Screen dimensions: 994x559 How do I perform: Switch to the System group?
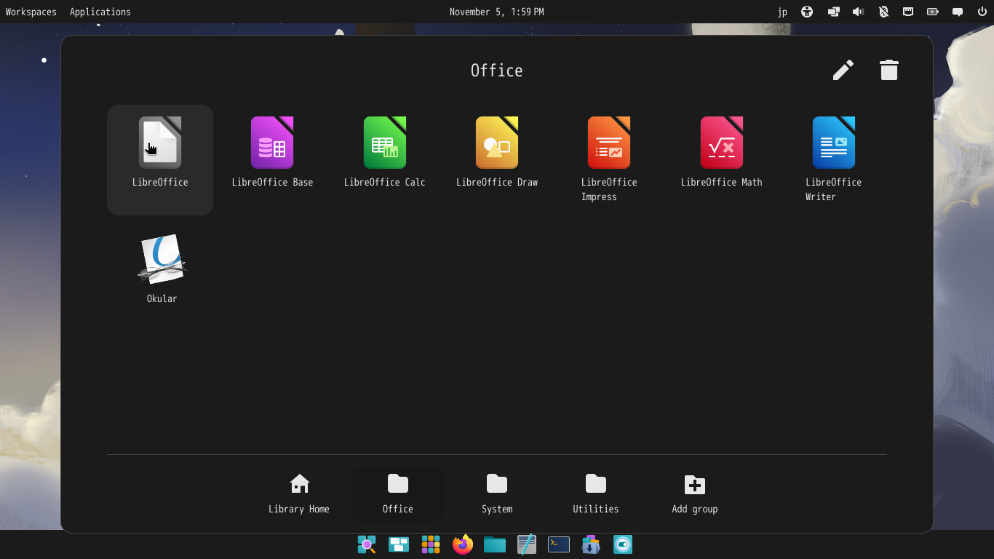coord(497,493)
